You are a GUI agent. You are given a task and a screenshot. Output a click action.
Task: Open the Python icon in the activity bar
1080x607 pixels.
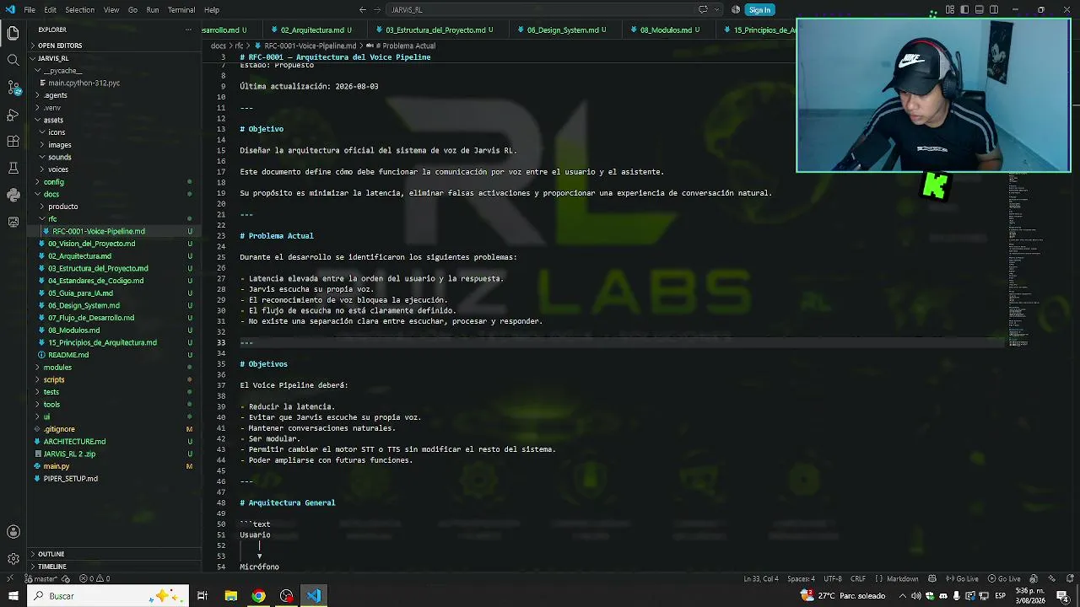13,195
